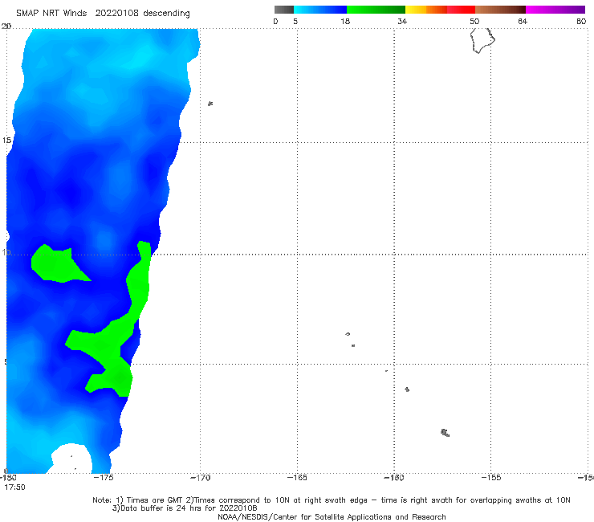Click the color bar label "50"
This screenshot has width=594, height=522.
pos(474,21)
